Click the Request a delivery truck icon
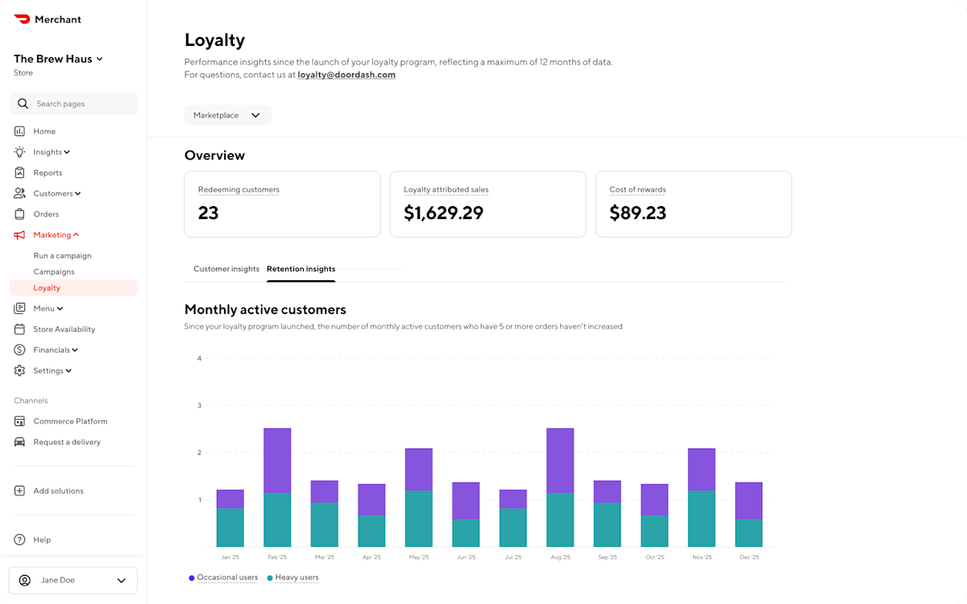This screenshot has height=604, width=967. [19, 441]
